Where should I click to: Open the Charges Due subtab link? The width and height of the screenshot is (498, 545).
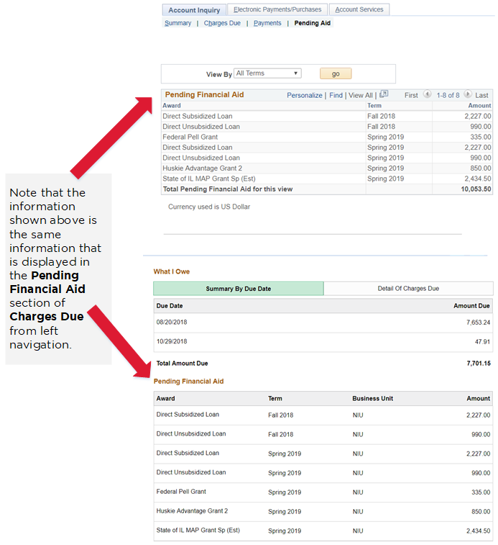coord(222,23)
